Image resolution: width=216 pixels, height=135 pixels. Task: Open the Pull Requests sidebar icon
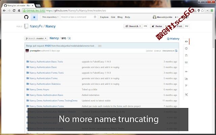click(x=186, y=55)
